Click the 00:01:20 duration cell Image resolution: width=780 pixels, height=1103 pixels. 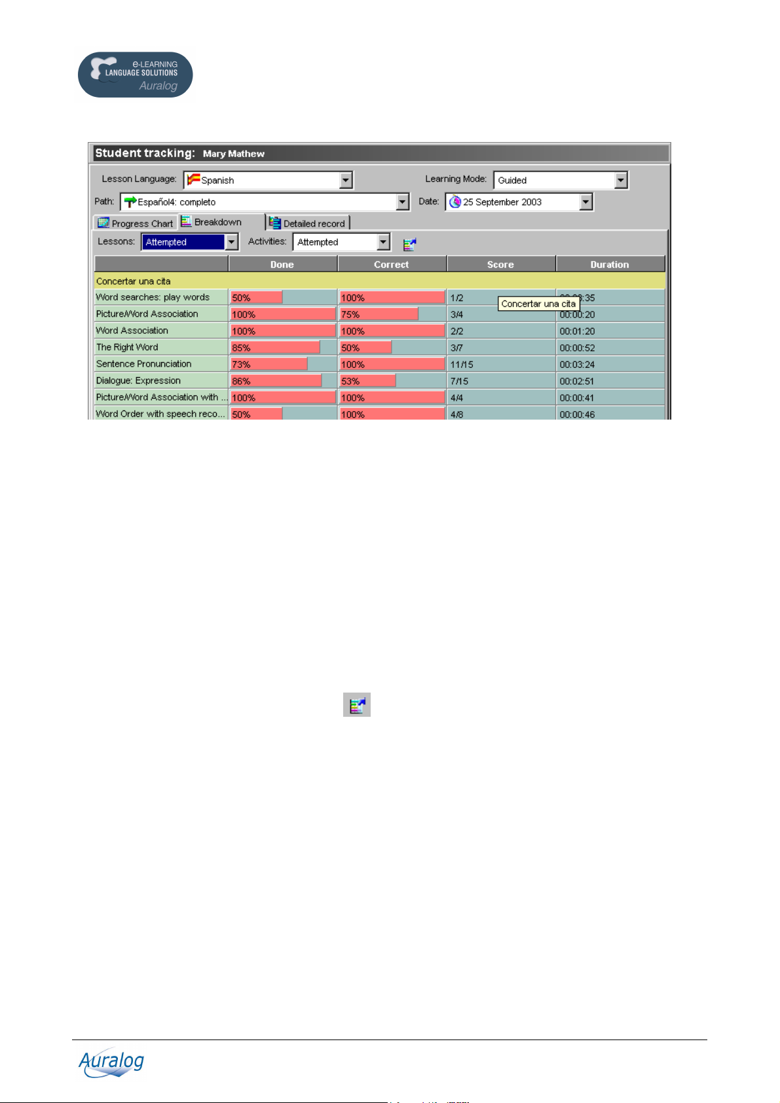tap(610, 331)
